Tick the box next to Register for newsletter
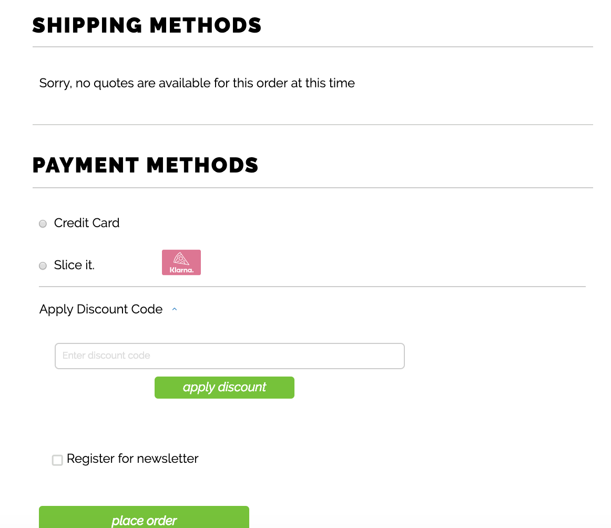 click(x=57, y=460)
